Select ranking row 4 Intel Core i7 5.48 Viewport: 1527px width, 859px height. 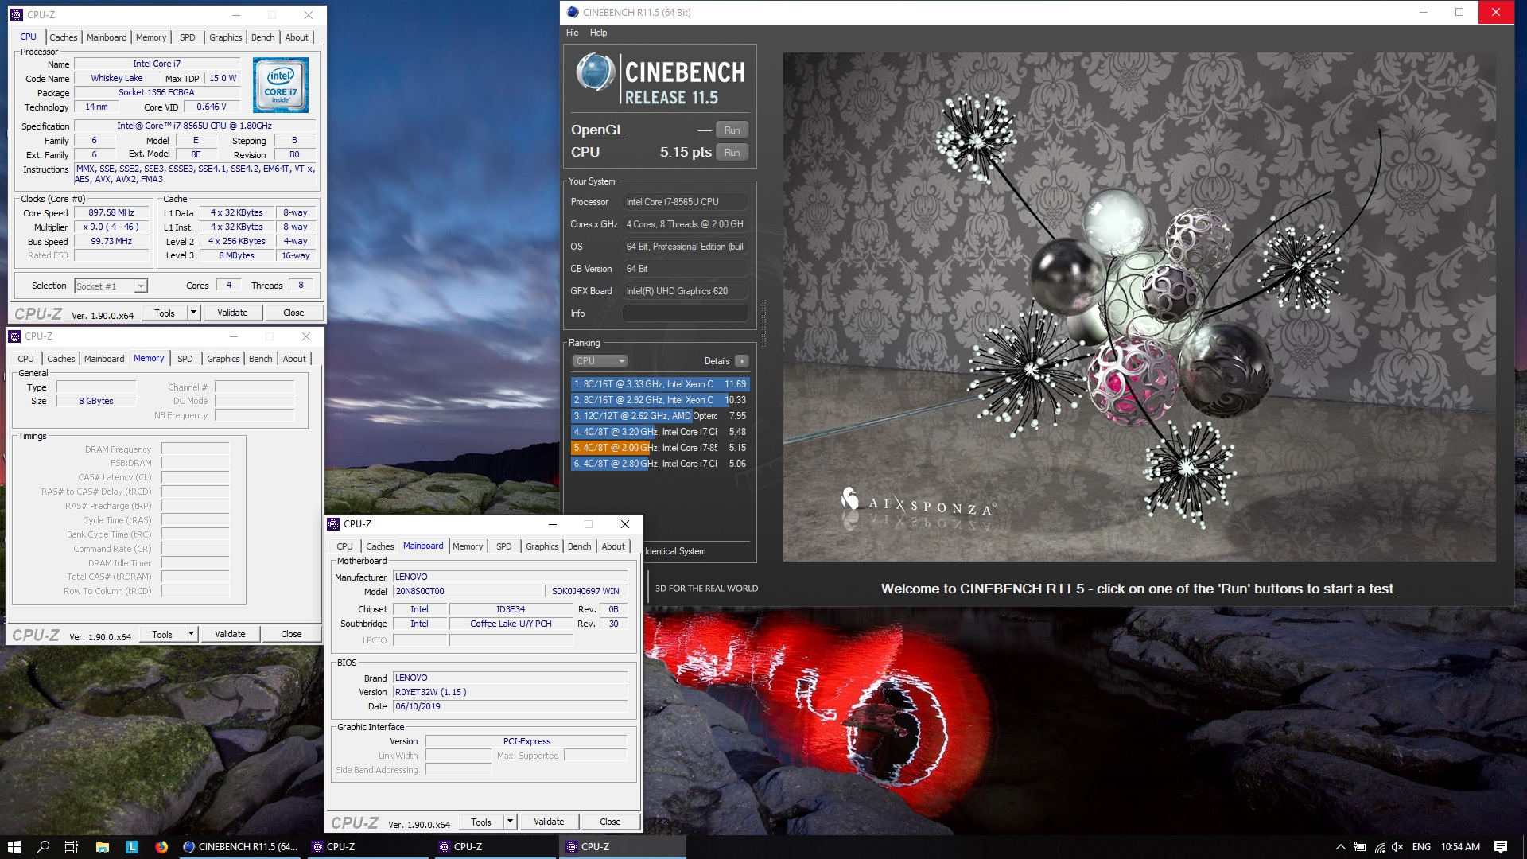coord(660,432)
